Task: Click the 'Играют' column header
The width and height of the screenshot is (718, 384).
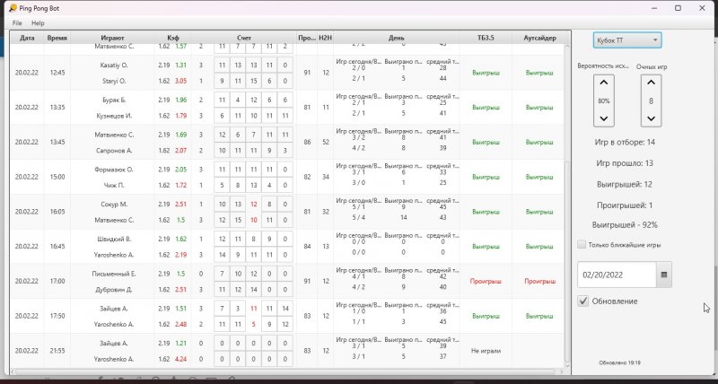Action: click(x=113, y=39)
